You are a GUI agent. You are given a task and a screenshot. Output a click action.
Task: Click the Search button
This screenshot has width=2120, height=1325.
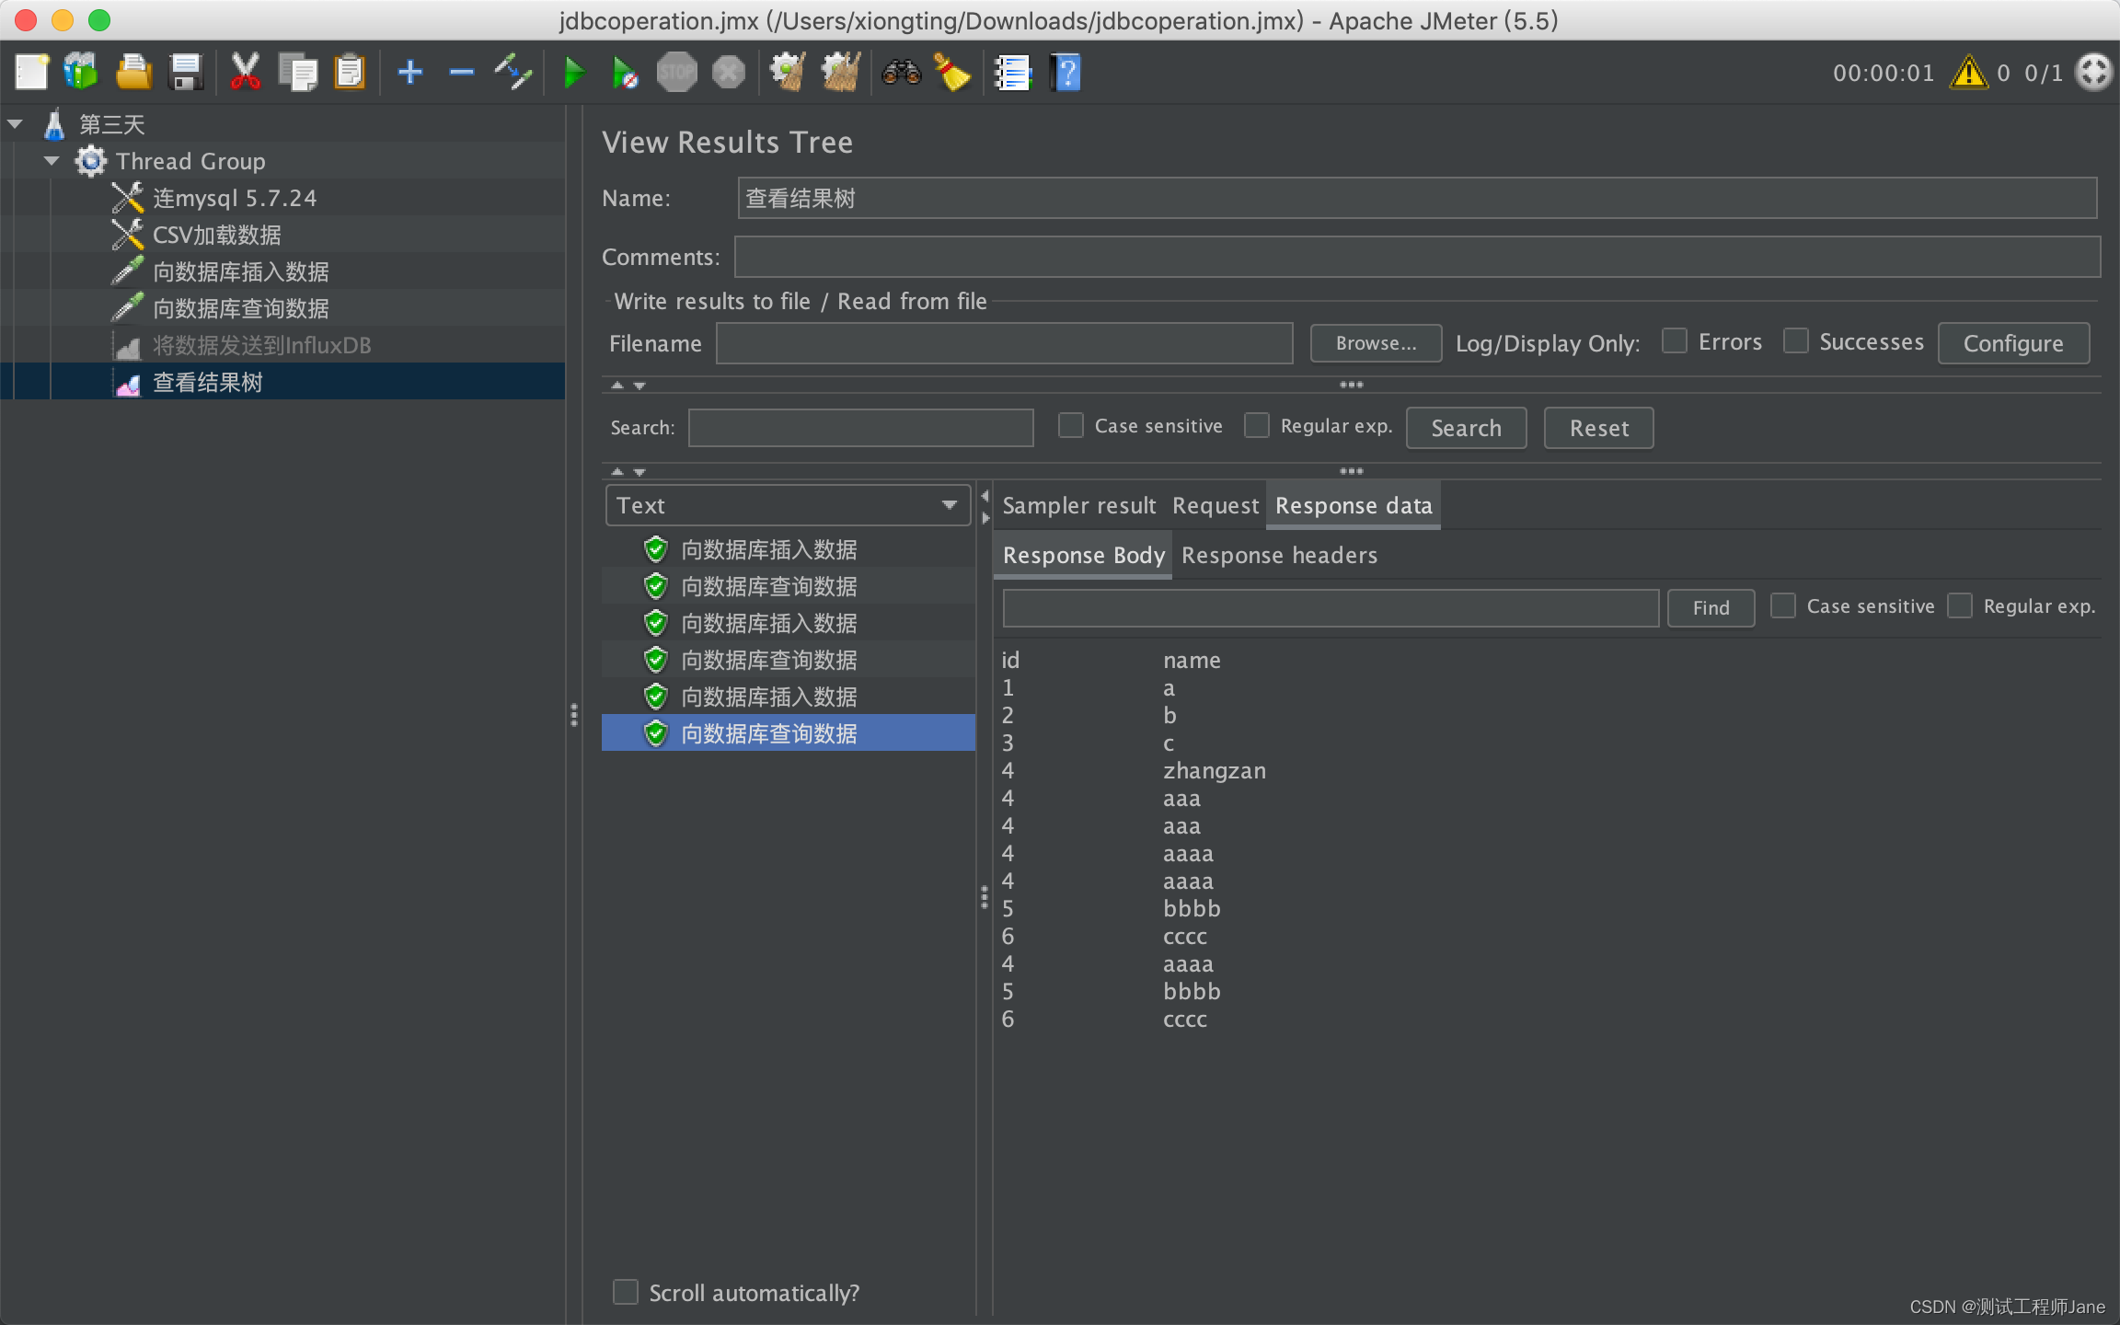click(x=1467, y=428)
